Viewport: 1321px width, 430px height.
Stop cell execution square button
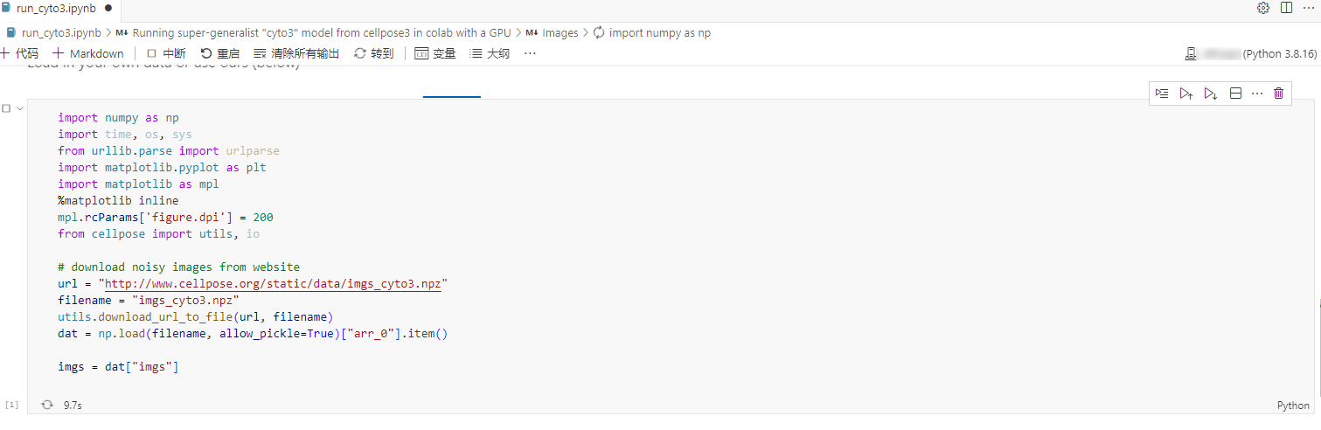pyautogui.click(x=6, y=108)
